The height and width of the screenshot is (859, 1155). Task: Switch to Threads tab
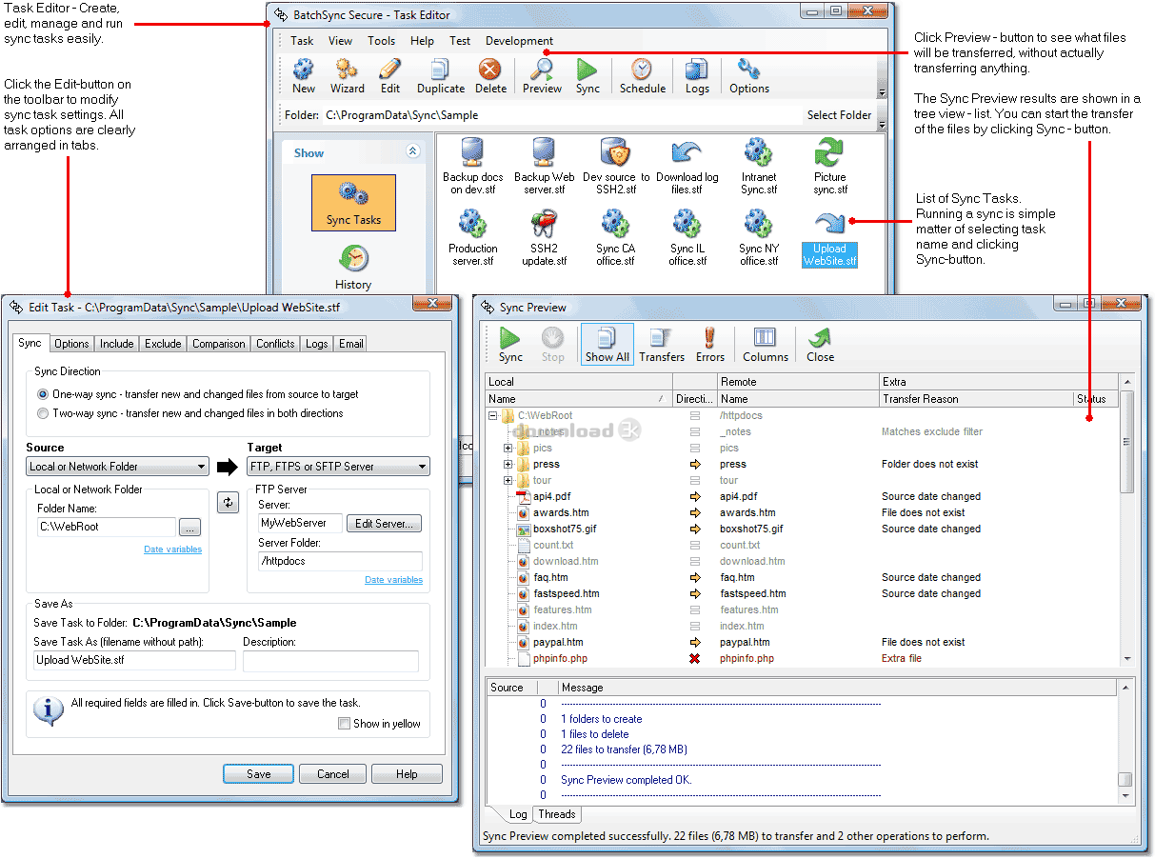coord(557,814)
